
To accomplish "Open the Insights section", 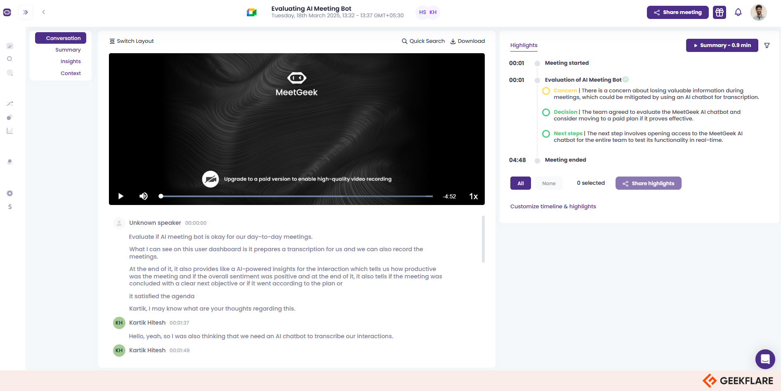I will pyautogui.click(x=71, y=61).
